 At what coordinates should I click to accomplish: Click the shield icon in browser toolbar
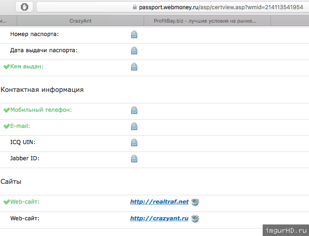coord(25,7)
